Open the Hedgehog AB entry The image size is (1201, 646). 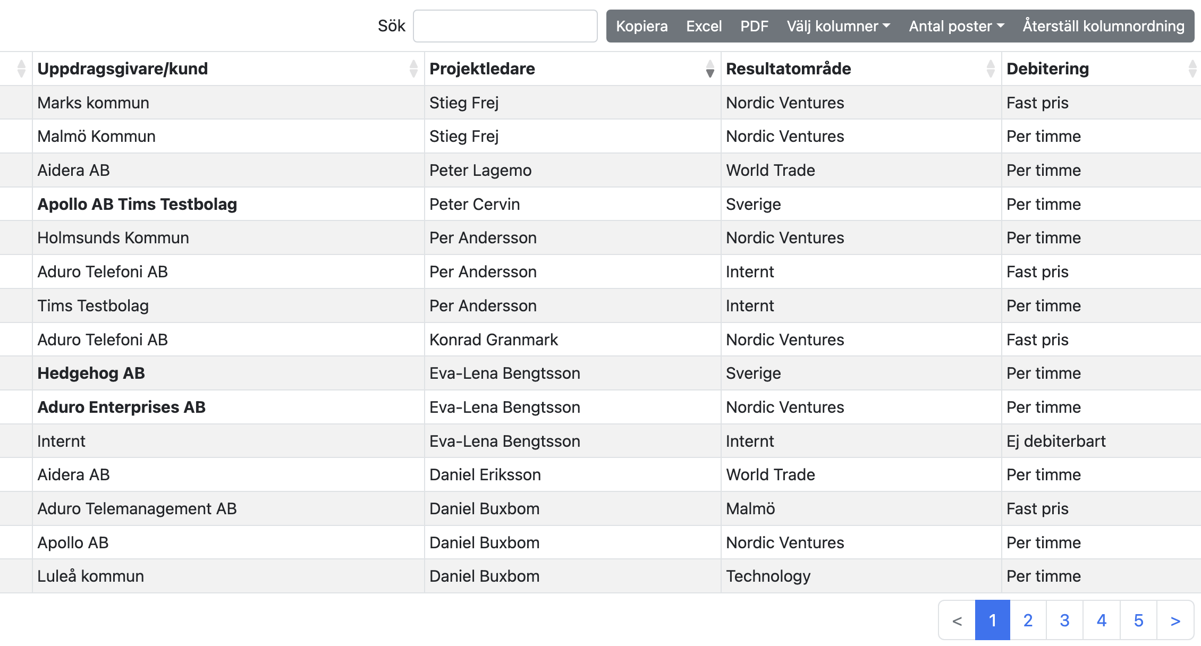pos(91,373)
